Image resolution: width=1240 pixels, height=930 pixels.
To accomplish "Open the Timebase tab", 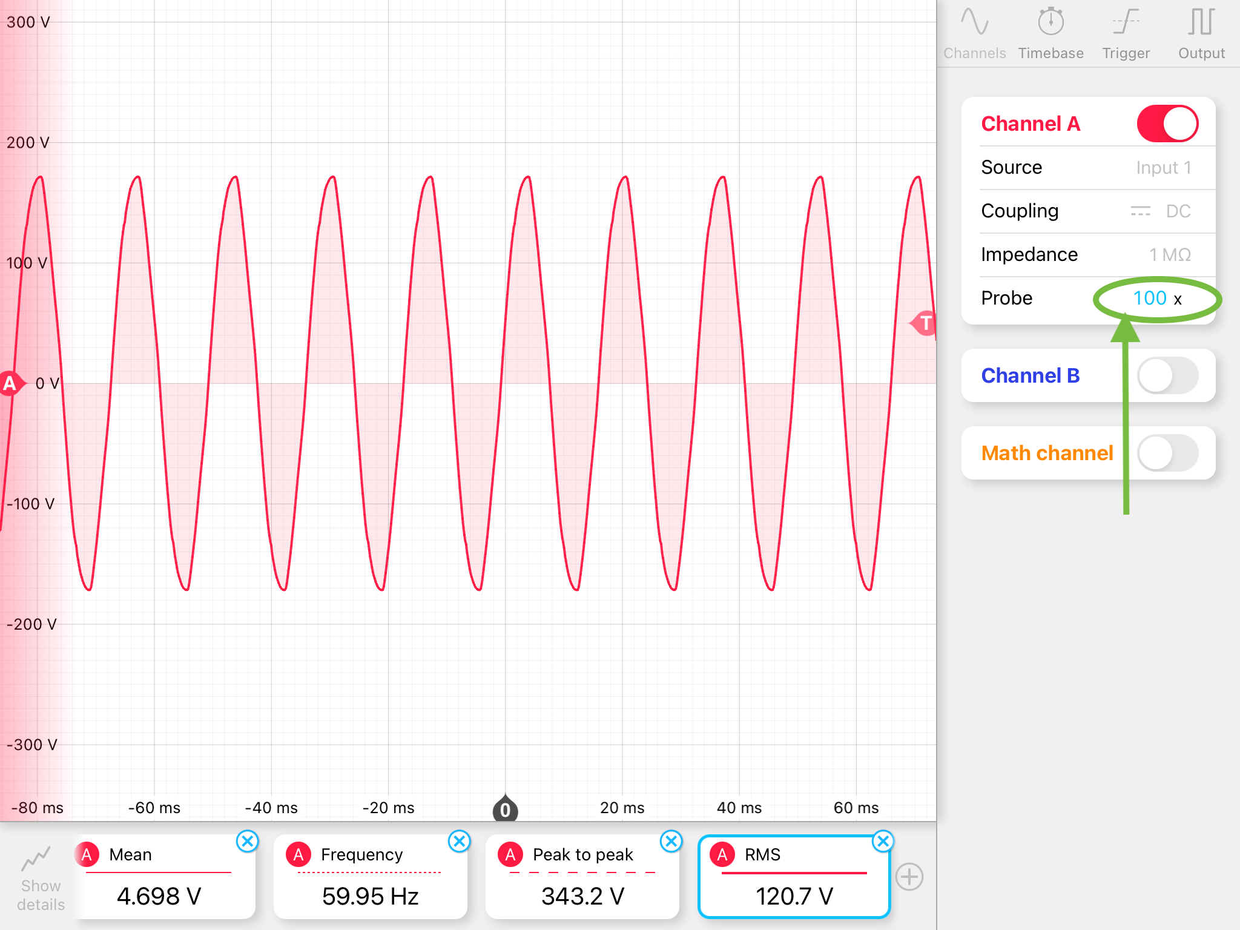I will (1050, 34).
